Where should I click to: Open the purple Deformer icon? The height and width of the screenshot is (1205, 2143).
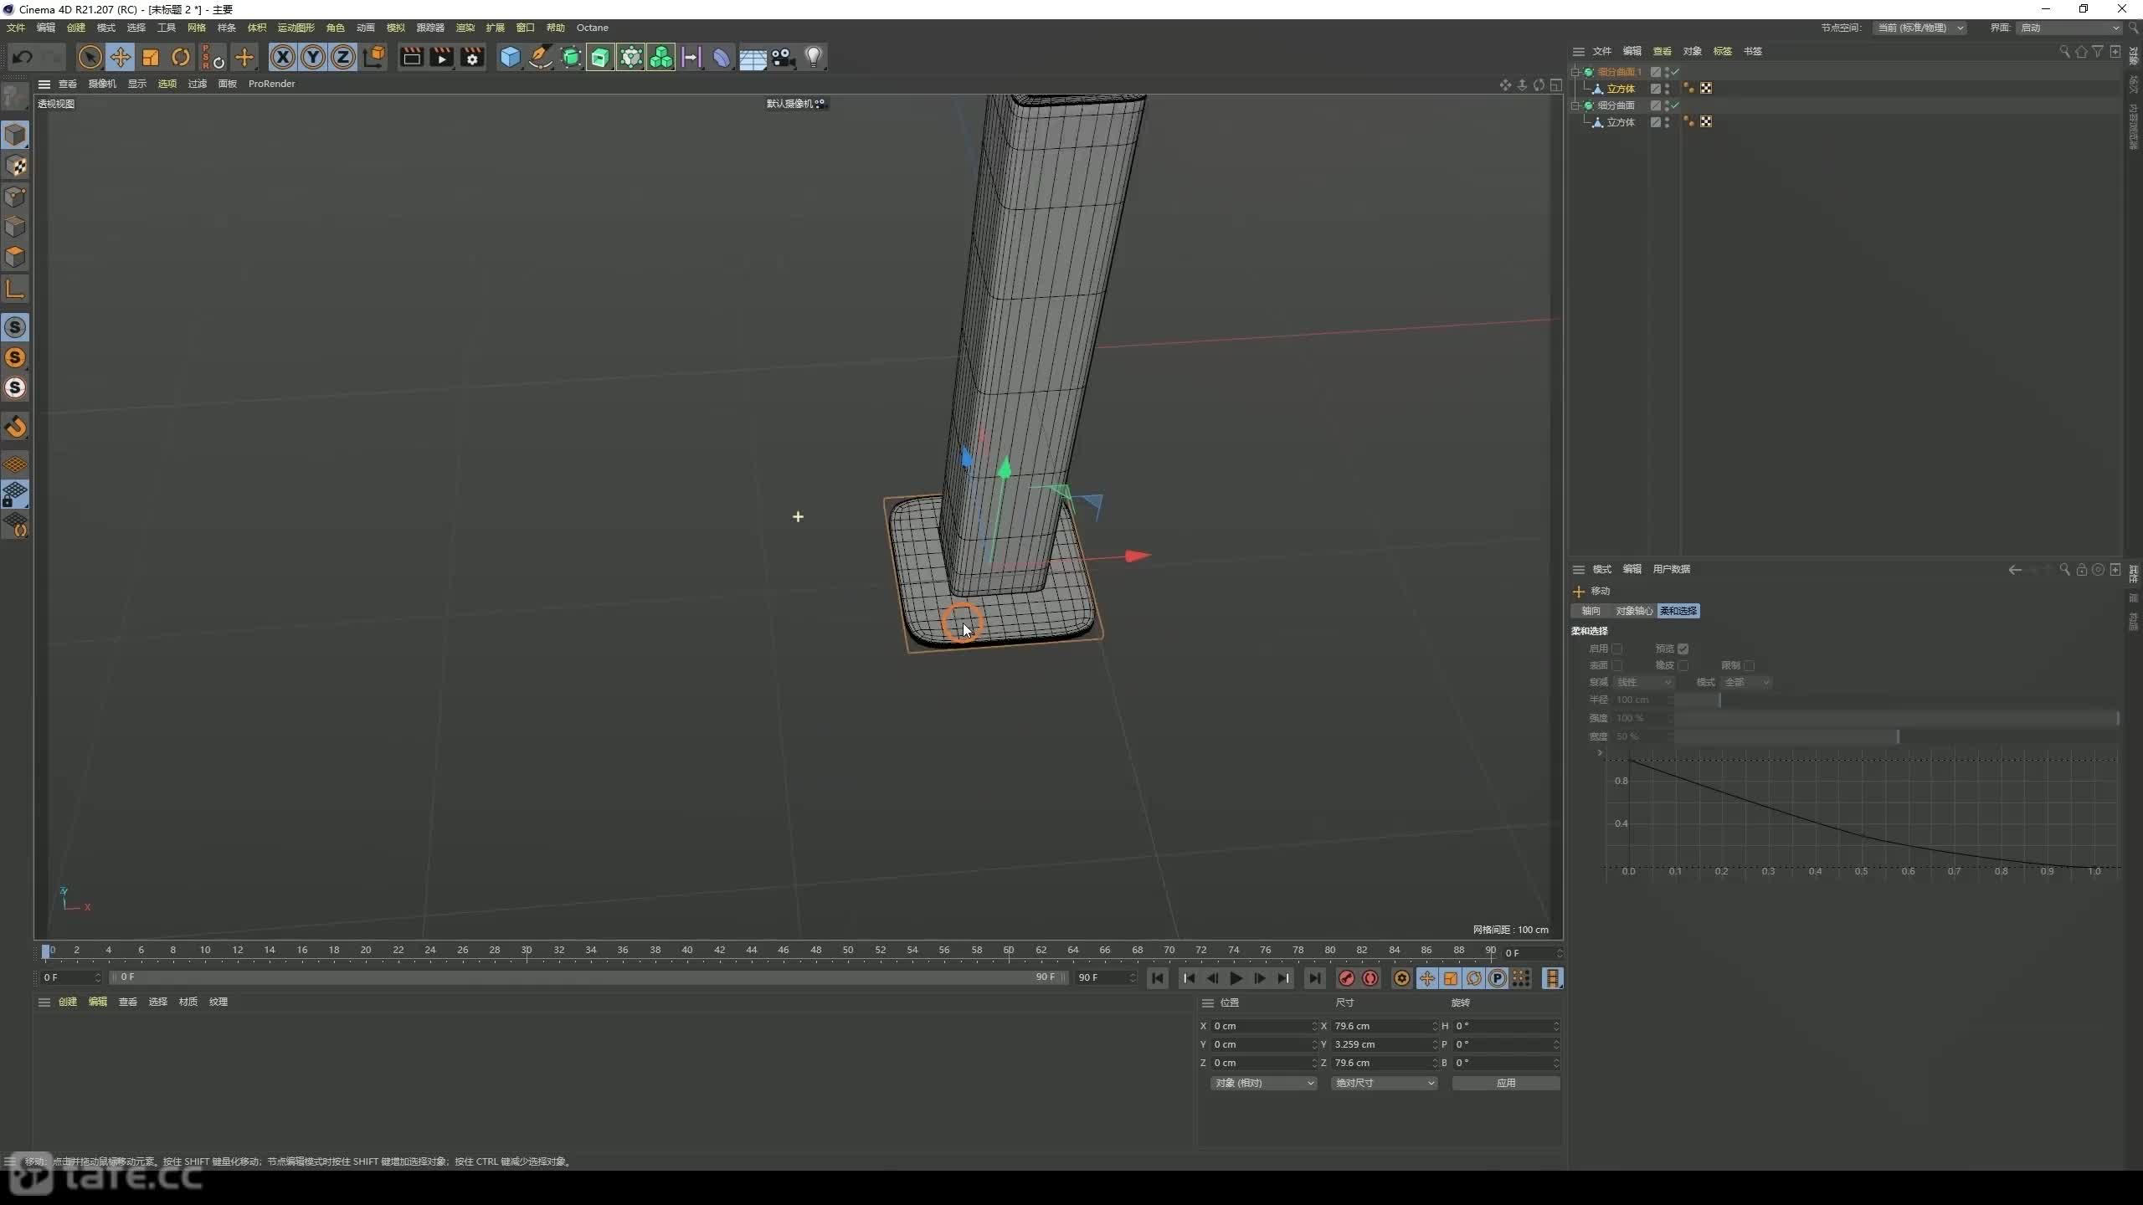click(x=722, y=57)
